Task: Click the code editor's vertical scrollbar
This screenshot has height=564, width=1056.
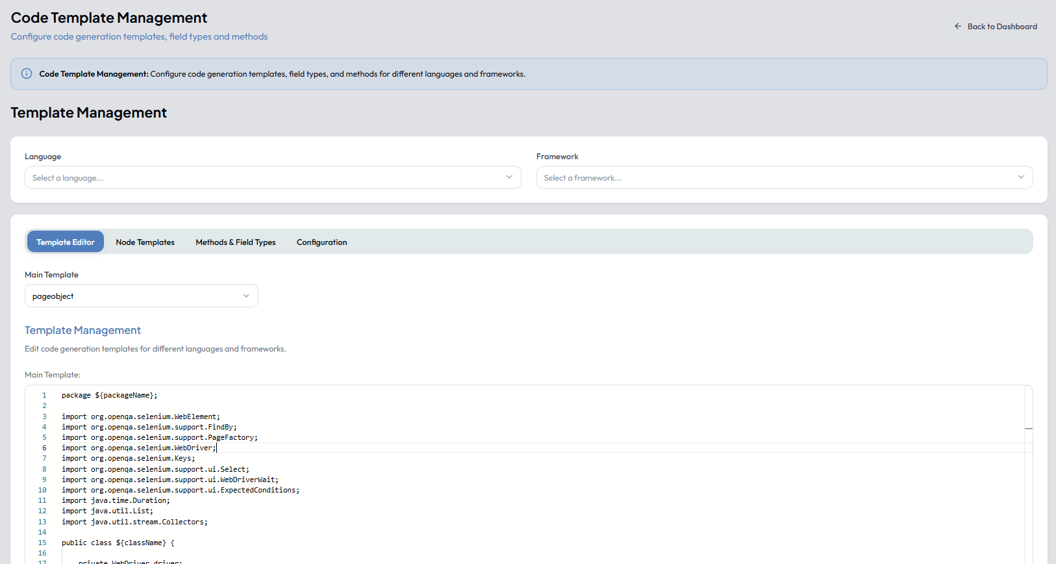Action: pos(1029,474)
